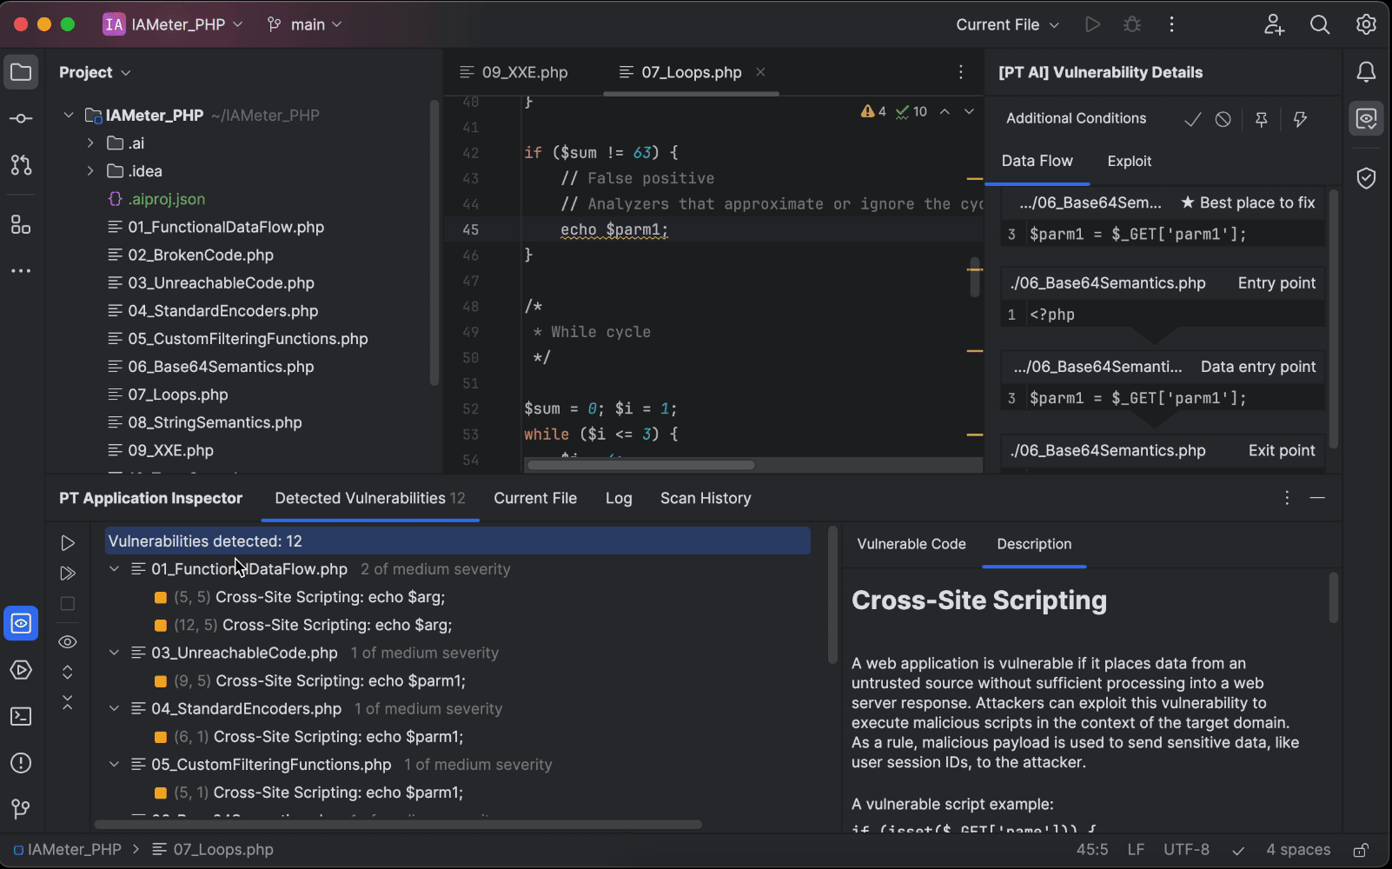The width and height of the screenshot is (1392, 869).
Task: Open the Terminal tool window
Action: click(21, 716)
